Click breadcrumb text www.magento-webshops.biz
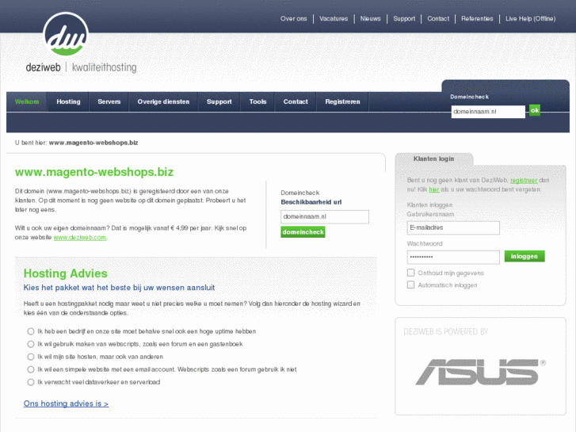576x432 pixels. tap(93, 143)
